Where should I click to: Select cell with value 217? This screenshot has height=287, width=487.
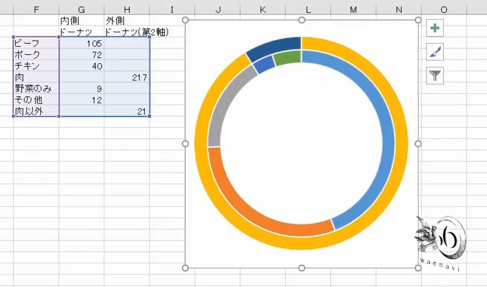127,77
